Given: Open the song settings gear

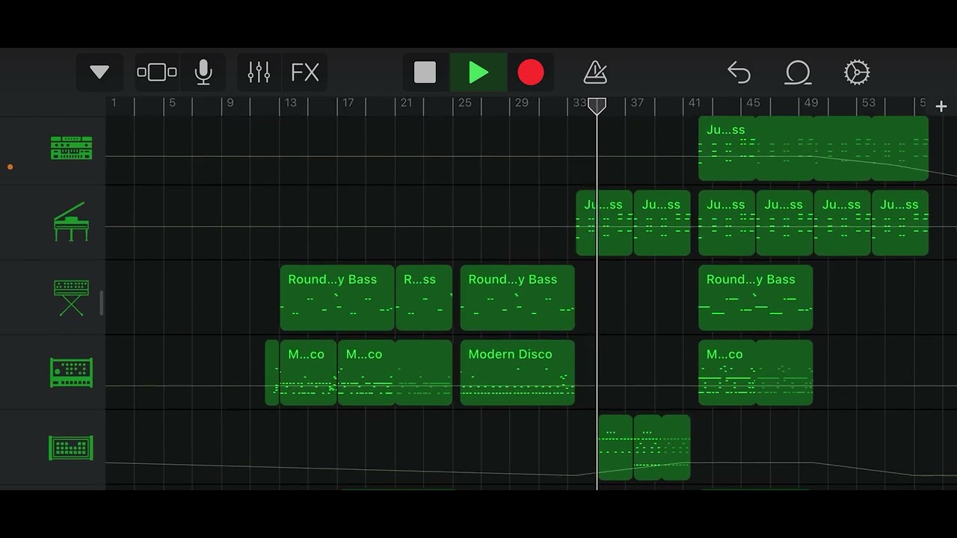Looking at the screenshot, I should pos(857,72).
